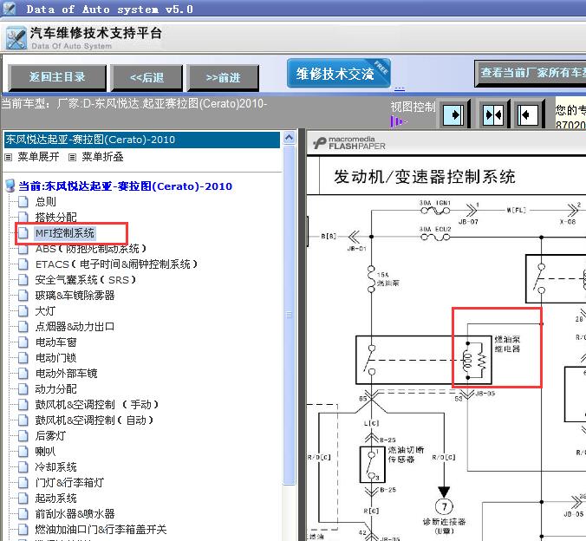Open 总则 tree item
586x541 pixels.
pos(46,202)
